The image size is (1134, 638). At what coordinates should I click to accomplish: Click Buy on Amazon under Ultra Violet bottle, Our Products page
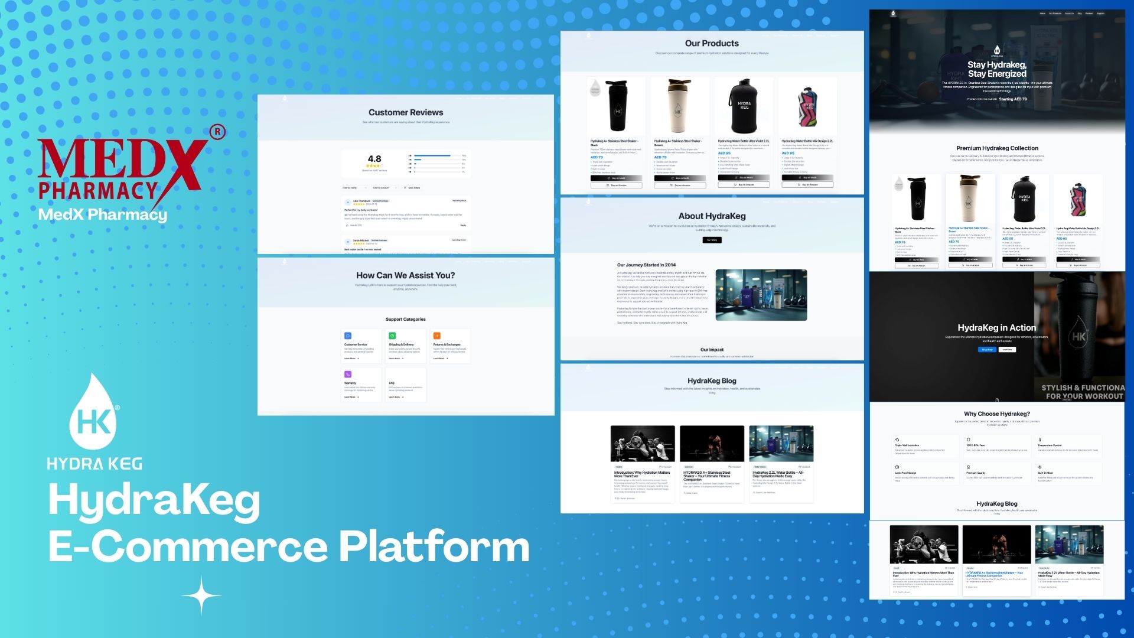coord(744,185)
